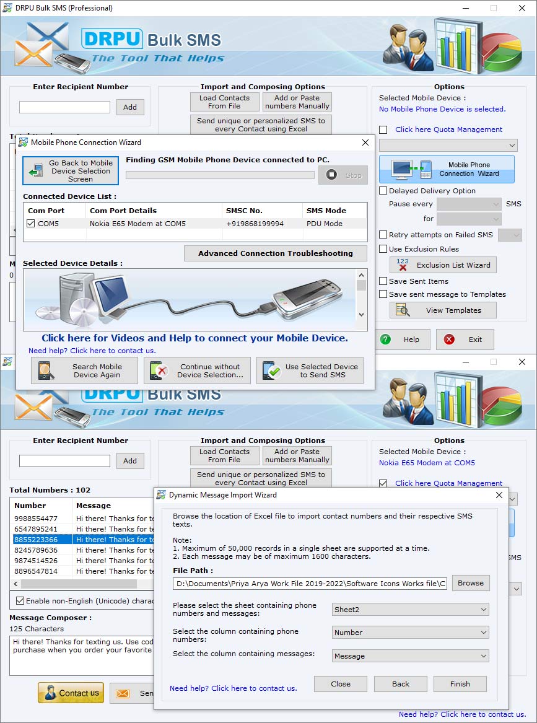
Task: Open the messages column dropdown
Action: pos(409,655)
